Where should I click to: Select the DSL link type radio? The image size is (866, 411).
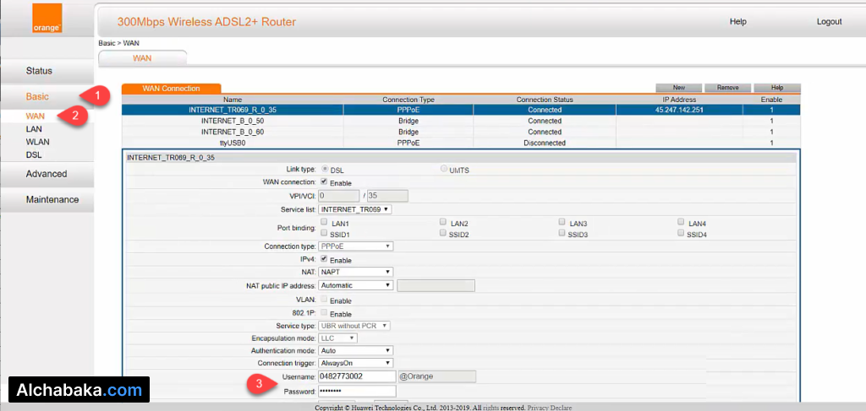[x=325, y=169]
